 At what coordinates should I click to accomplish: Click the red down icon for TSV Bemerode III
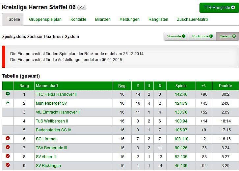click(8, 148)
